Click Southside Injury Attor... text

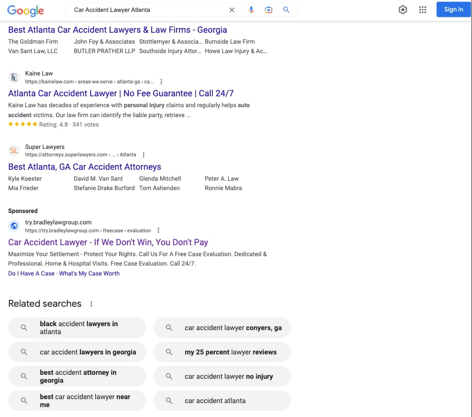[170, 51]
